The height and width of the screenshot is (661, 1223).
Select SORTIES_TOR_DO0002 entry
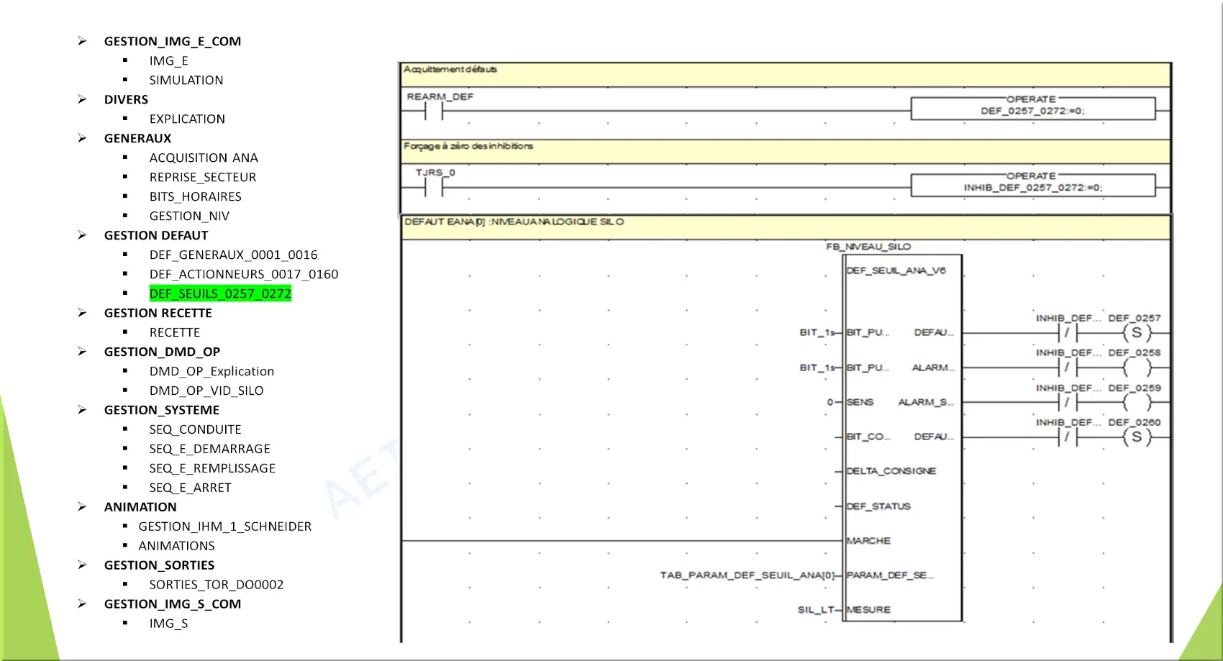point(217,585)
